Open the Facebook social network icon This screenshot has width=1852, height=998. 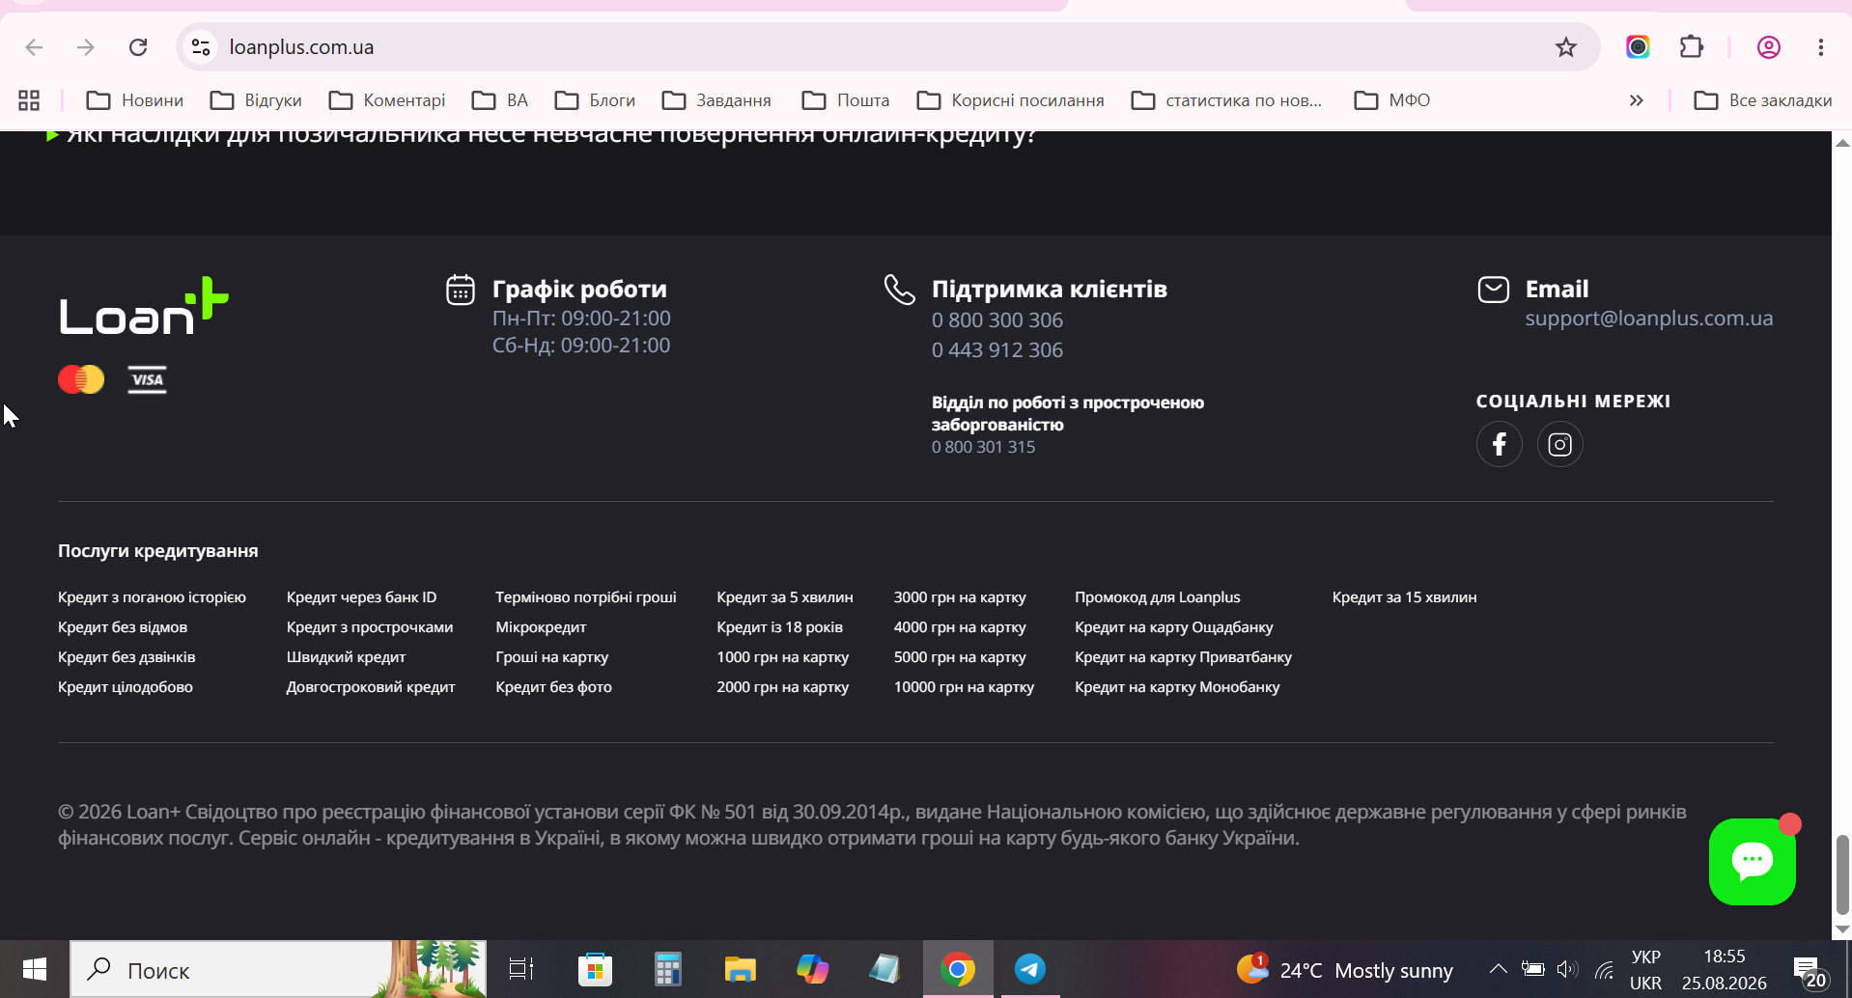1499,444
